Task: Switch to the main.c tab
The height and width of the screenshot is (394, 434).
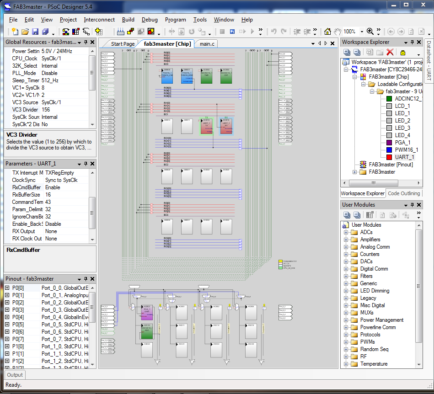Action: (x=207, y=44)
